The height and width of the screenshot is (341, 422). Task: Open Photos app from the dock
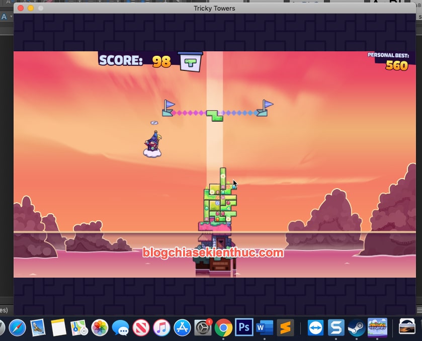(x=100, y=328)
